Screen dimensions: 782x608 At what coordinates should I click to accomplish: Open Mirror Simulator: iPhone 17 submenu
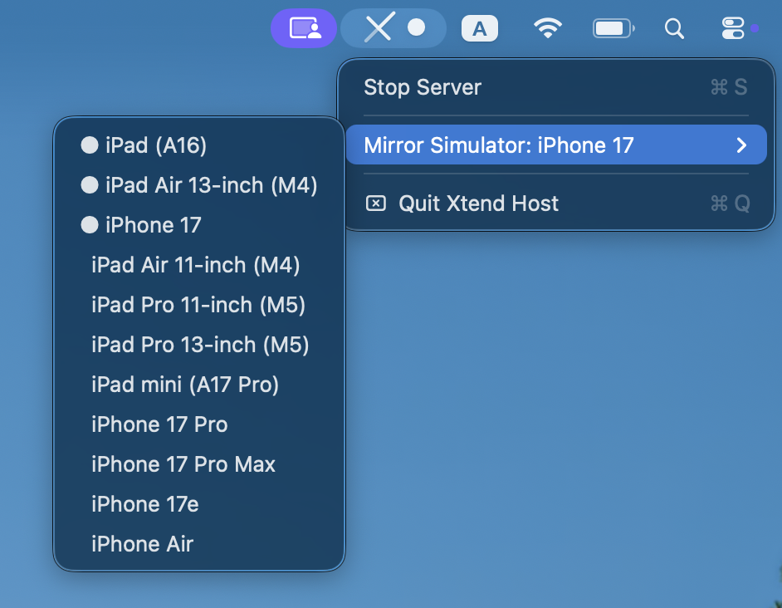point(556,145)
